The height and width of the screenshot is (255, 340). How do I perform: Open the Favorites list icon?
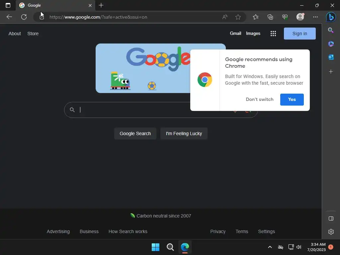[256, 17]
